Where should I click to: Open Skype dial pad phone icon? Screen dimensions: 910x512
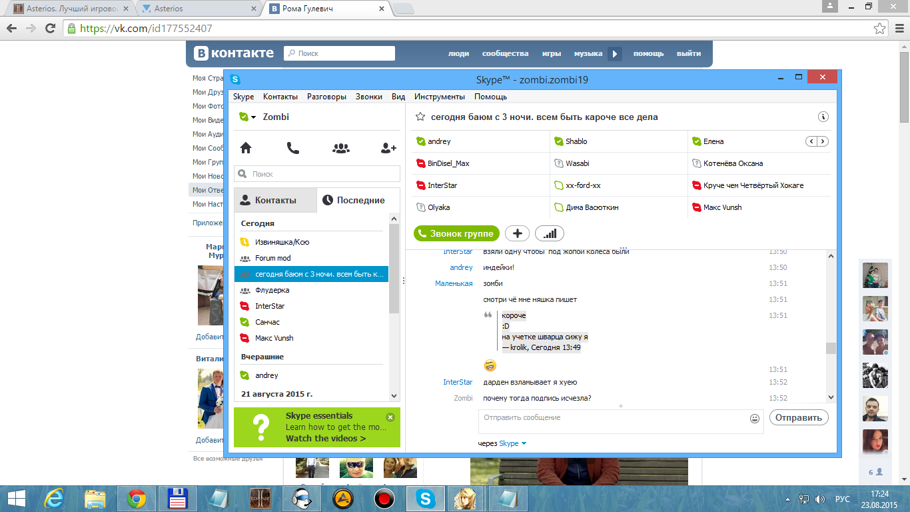coord(293,148)
